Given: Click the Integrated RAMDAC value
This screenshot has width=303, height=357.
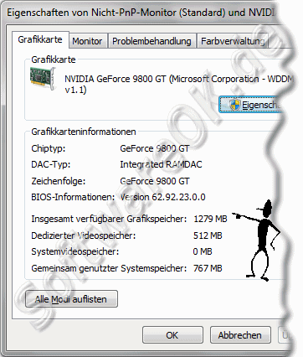Looking at the screenshot, I should (161, 164).
